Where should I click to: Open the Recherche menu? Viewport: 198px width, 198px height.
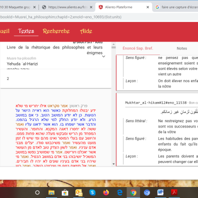[x=56, y=31]
